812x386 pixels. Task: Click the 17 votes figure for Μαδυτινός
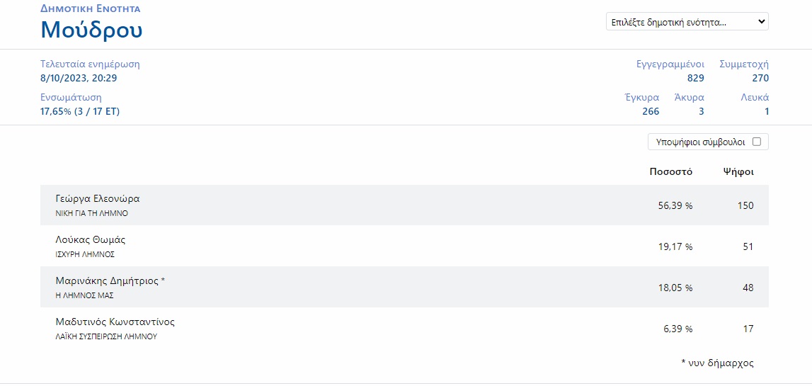tap(748, 329)
